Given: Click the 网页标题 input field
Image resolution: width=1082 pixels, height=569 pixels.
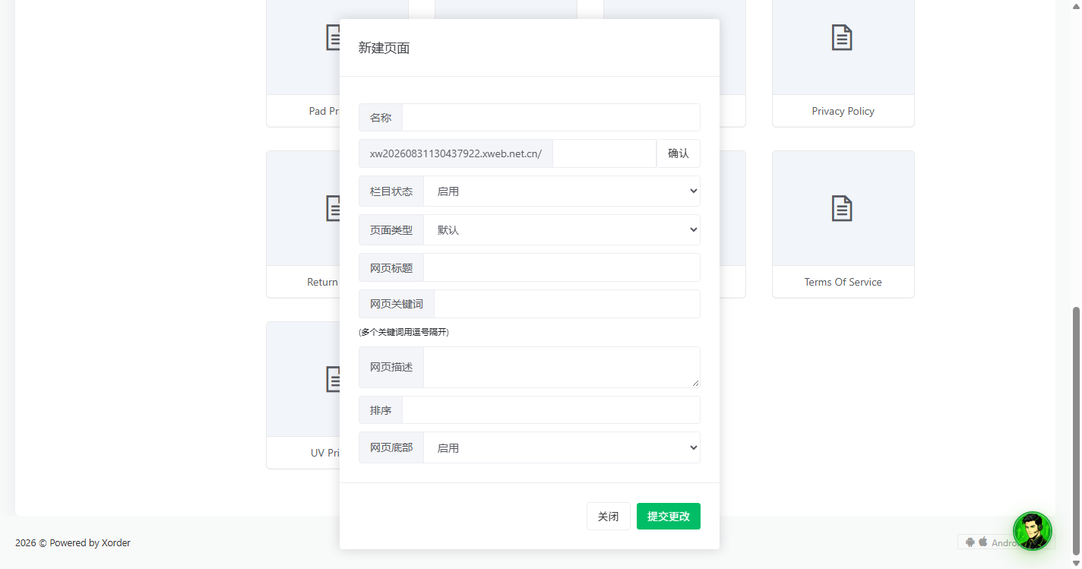Looking at the screenshot, I should tap(562, 267).
